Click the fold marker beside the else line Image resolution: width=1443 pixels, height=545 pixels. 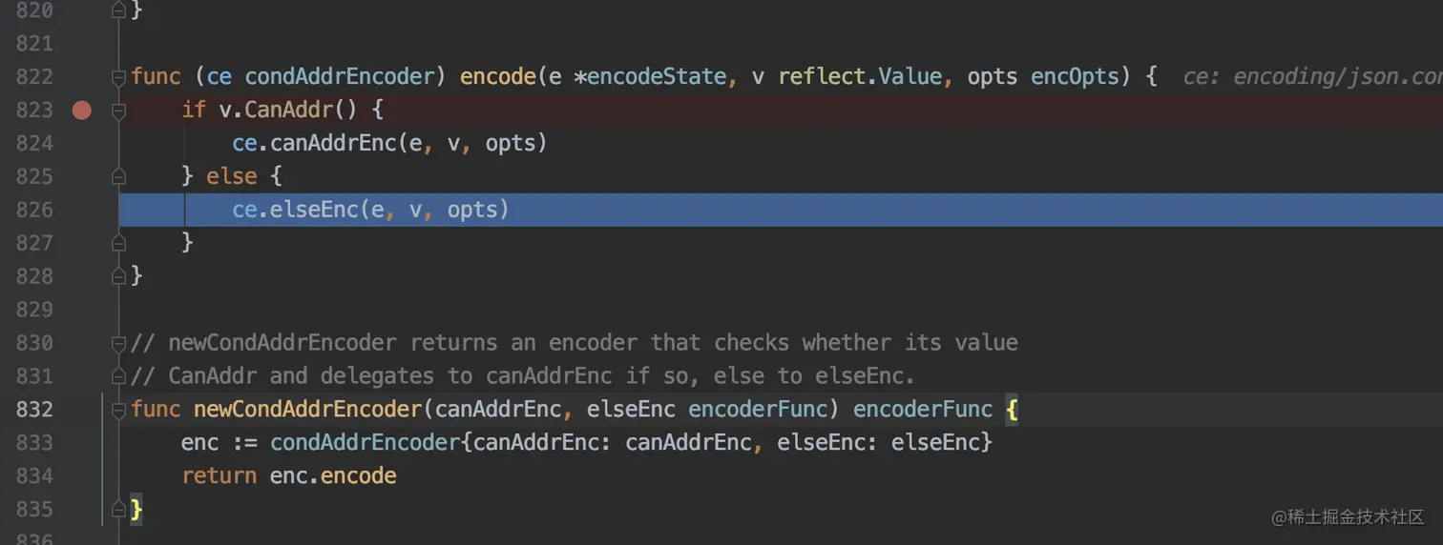coord(119,176)
